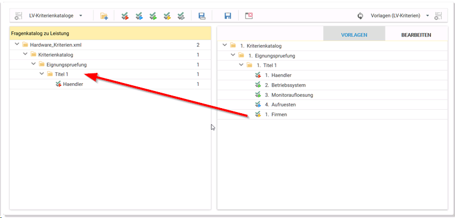Screen dimensions: 455x218
Task: Click the count 1 in the Haendler row
Action: click(198, 84)
